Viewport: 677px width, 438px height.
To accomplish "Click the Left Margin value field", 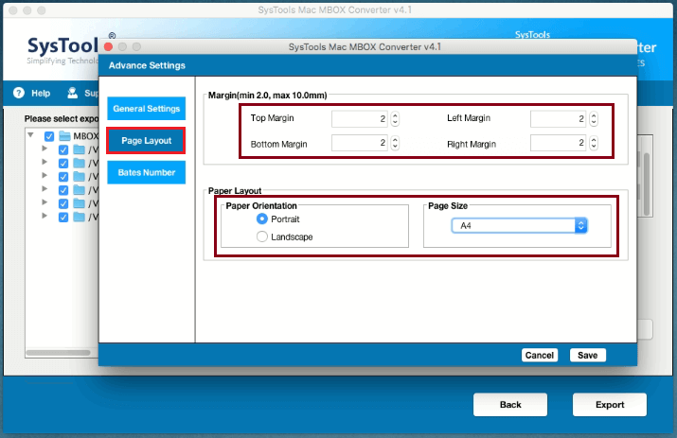I will point(558,118).
